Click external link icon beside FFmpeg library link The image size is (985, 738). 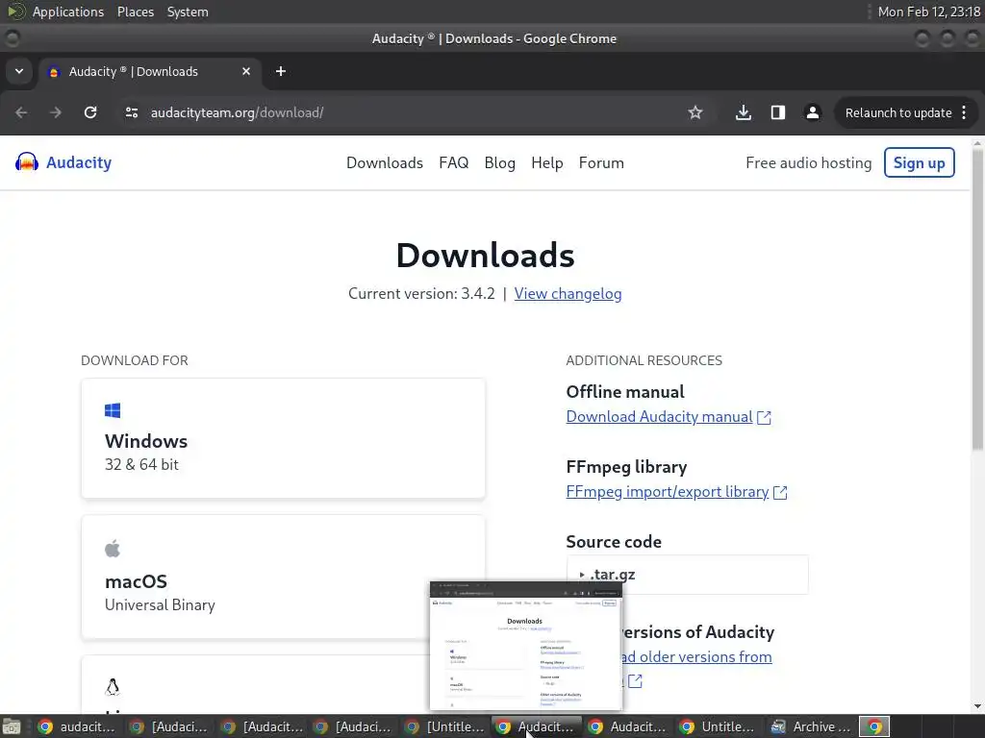pyautogui.click(x=780, y=493)
